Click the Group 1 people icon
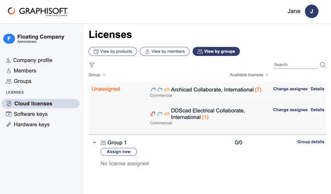Image resolution: width=331 pixels, height=194 pixels. click(103, 142)
